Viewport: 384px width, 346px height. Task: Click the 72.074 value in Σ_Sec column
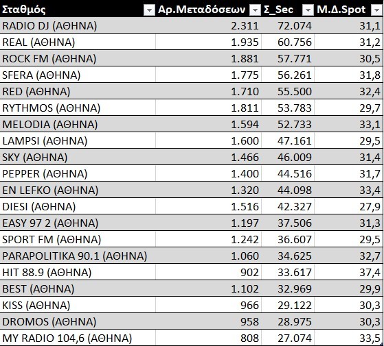[288, 25]
